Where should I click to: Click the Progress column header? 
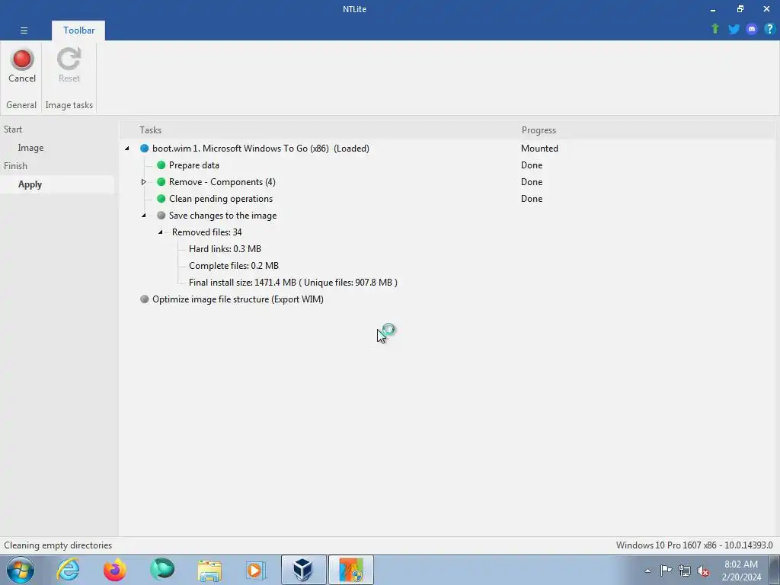pos(539,129)
